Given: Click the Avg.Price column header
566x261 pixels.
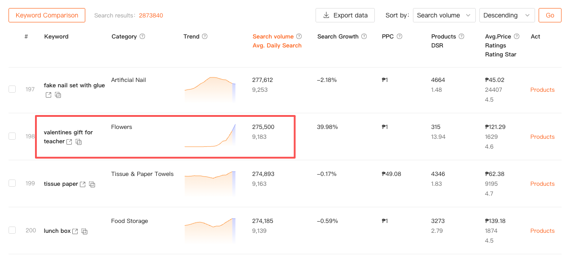Looking at the screenshot, I should coord(498,37).
